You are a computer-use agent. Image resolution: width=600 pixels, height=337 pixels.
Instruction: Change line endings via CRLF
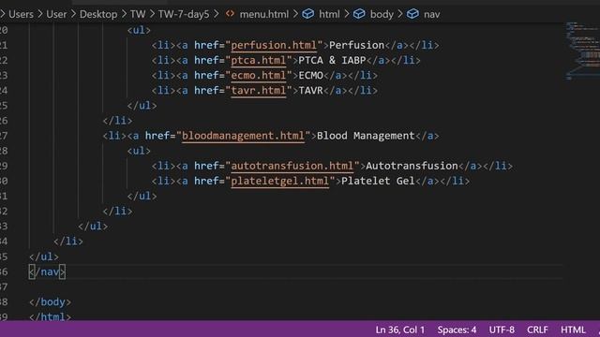point(537,330)
